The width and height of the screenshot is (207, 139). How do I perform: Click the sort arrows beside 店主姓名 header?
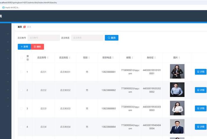tap(70, 58)
